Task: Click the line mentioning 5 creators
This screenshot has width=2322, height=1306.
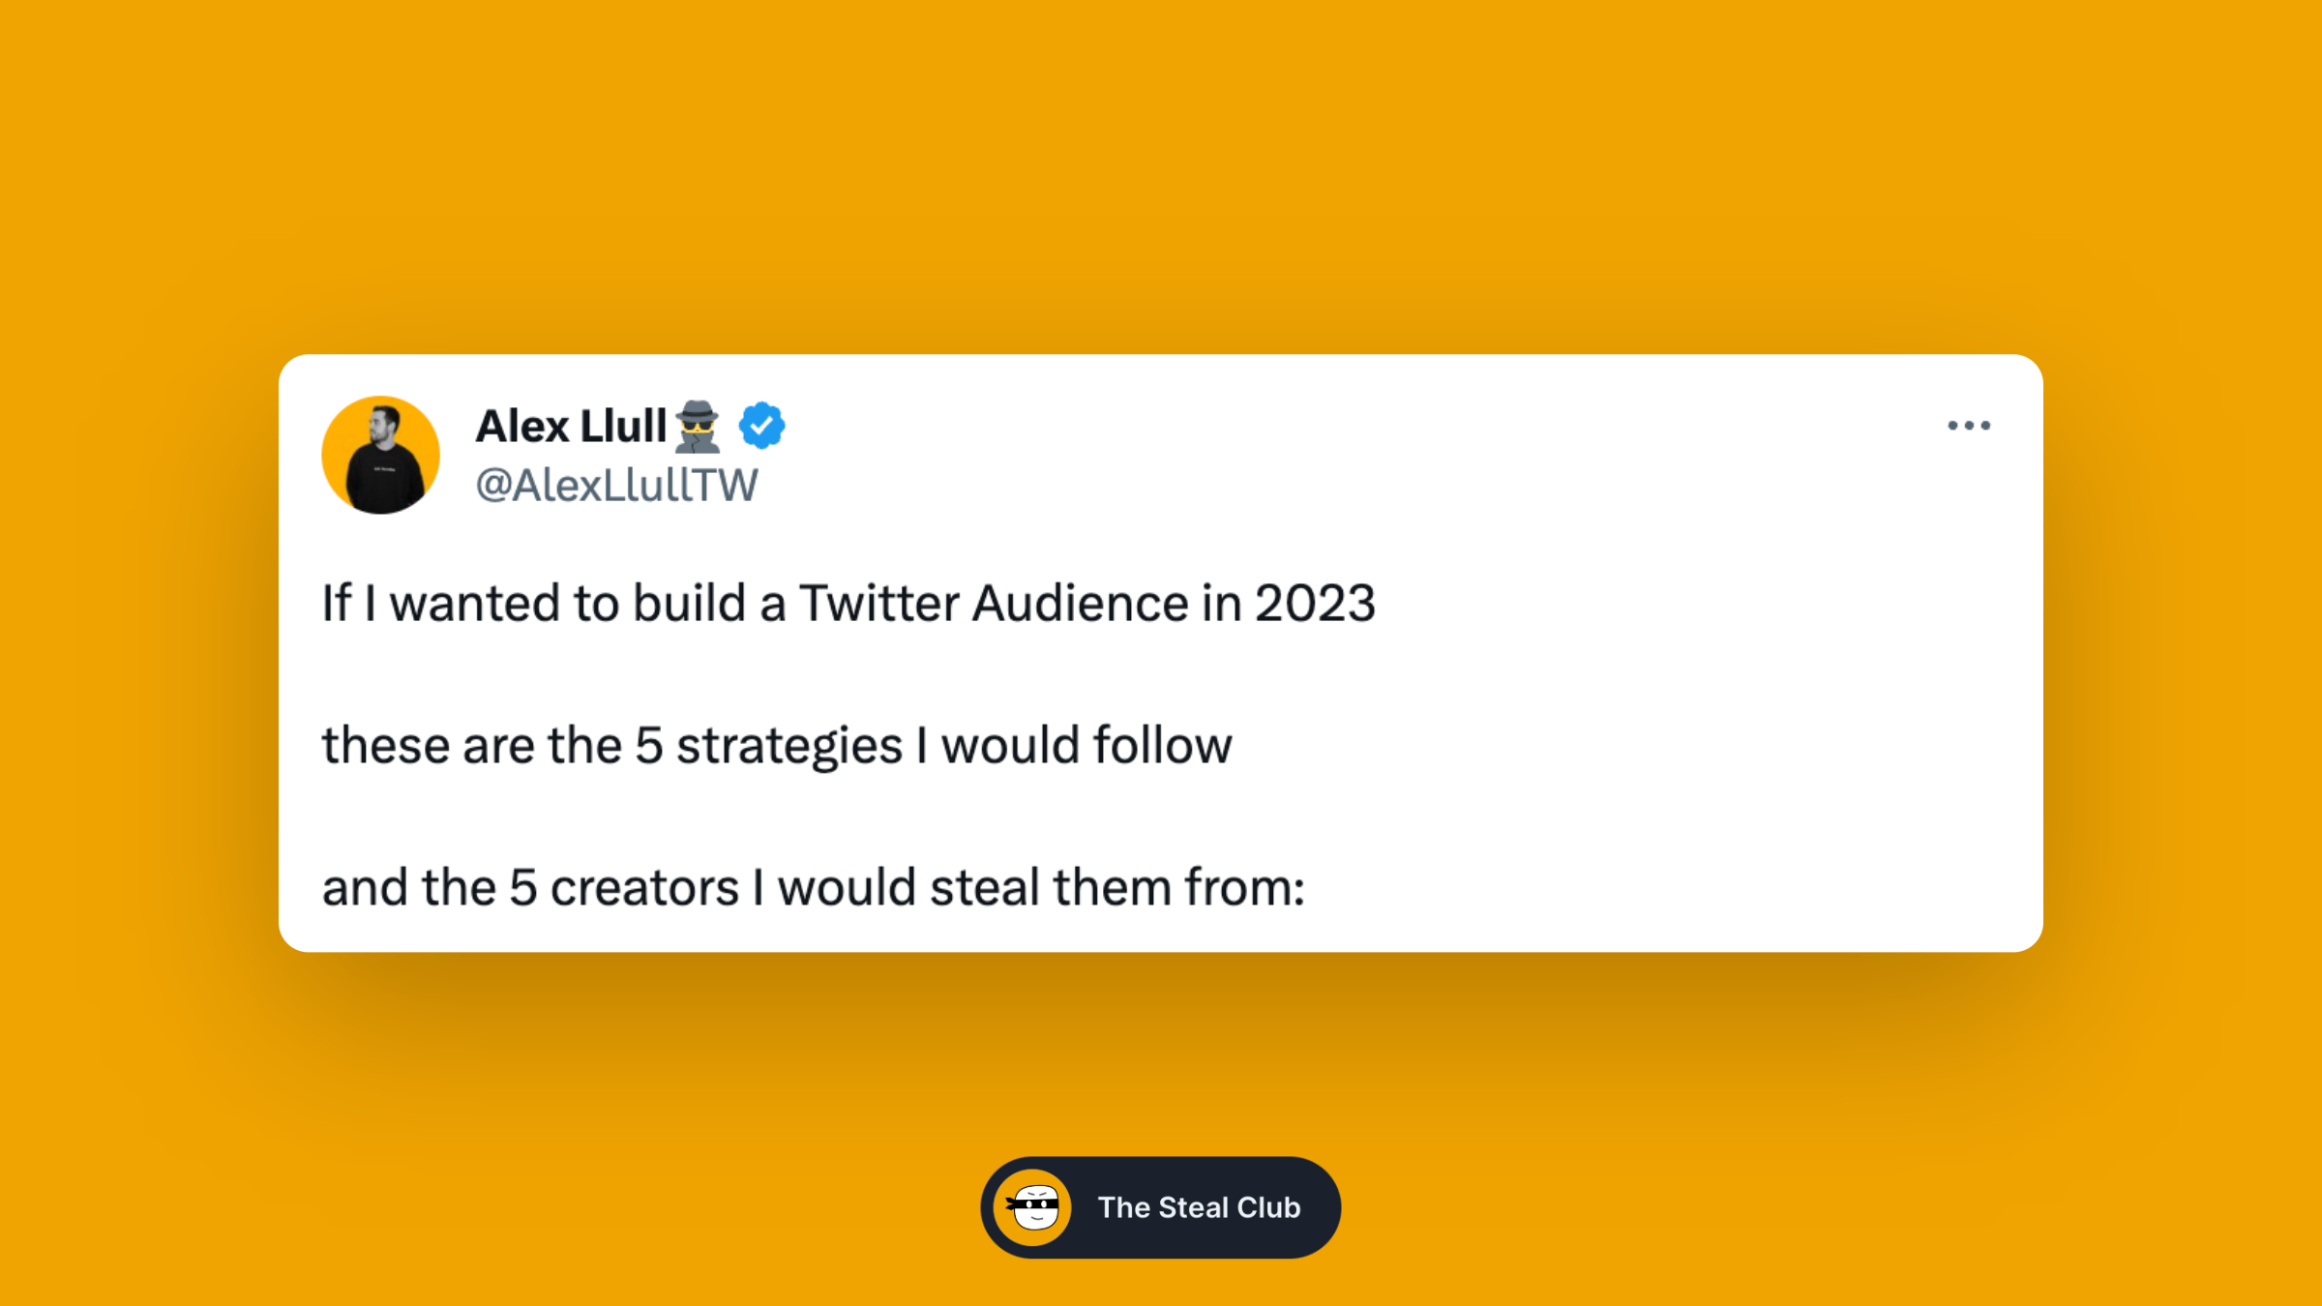Action: click(x=814, y=887)
